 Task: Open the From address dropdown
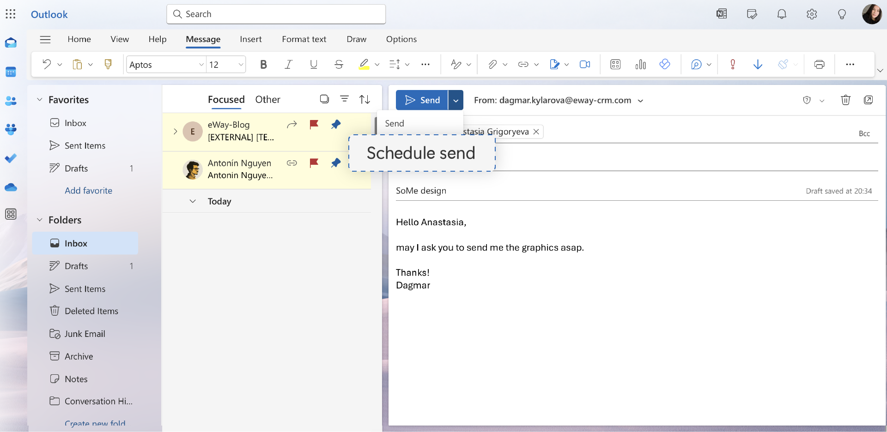[x=640, y=101]
